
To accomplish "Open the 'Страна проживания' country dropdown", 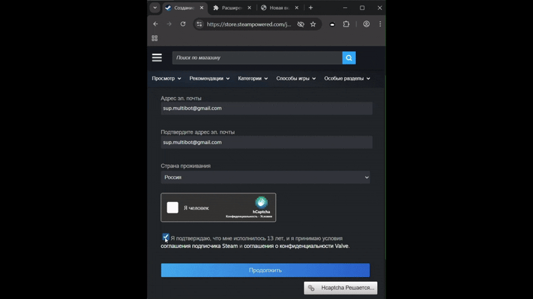I will 265,177.
